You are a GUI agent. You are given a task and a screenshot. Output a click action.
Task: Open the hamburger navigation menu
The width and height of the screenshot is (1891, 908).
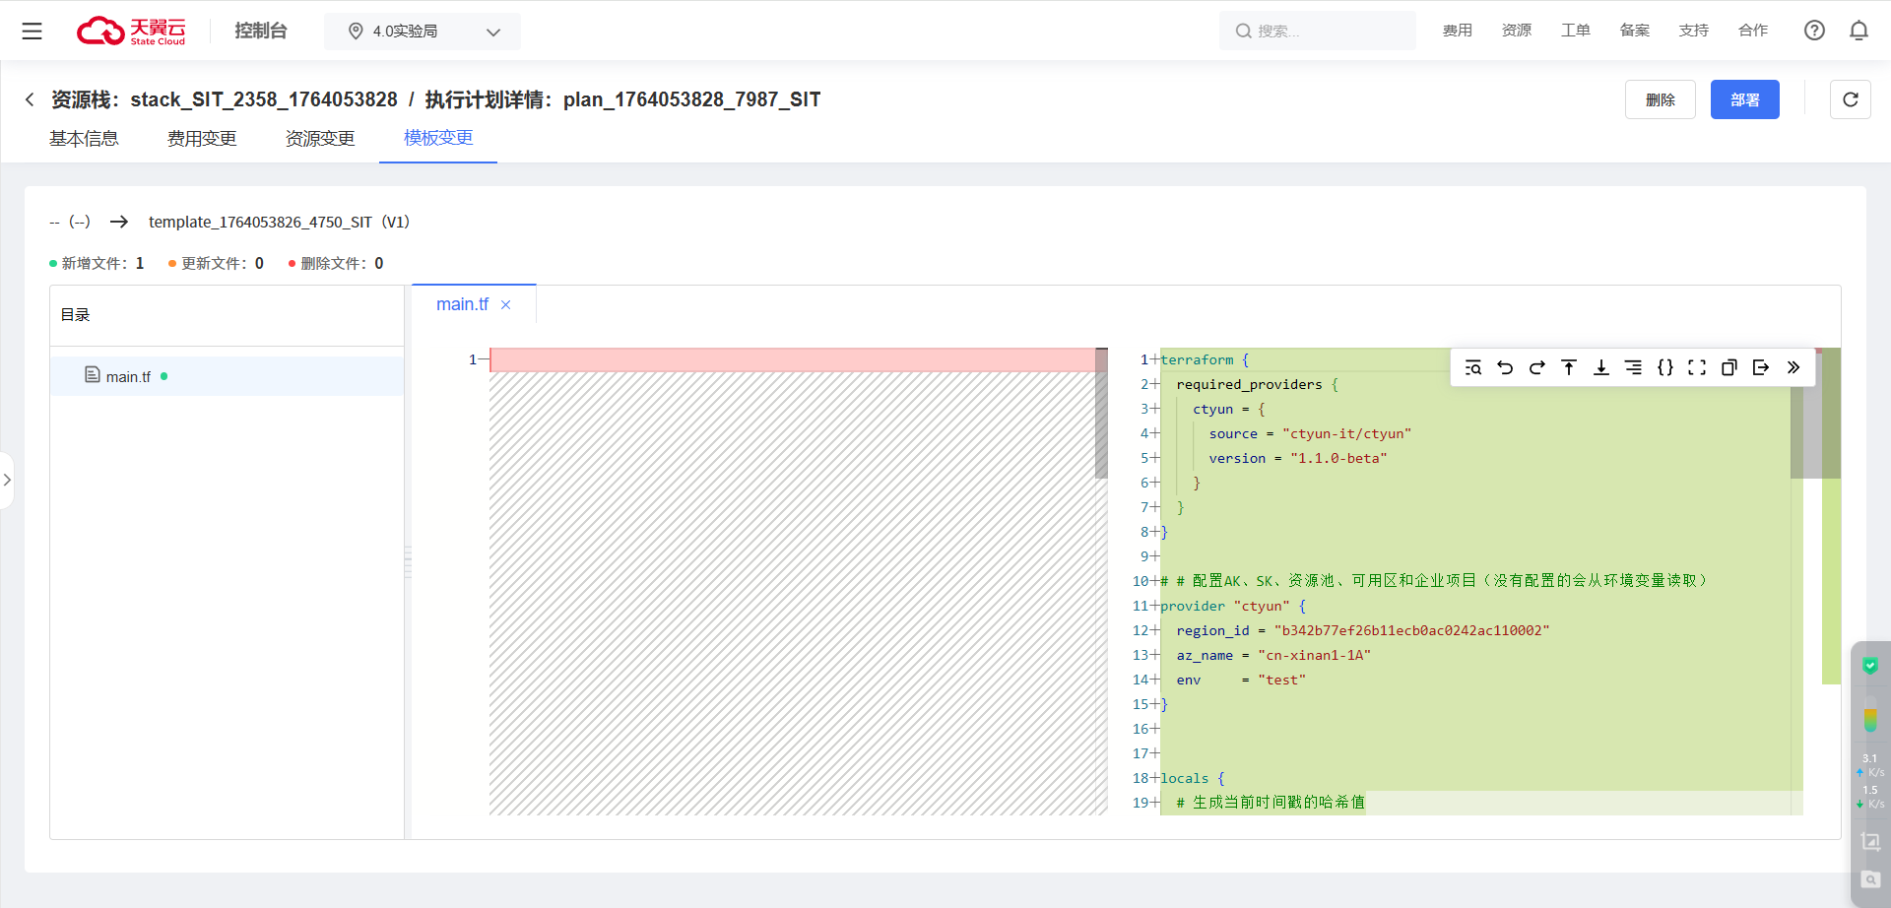pyautogui.click(x=33, y=32)
